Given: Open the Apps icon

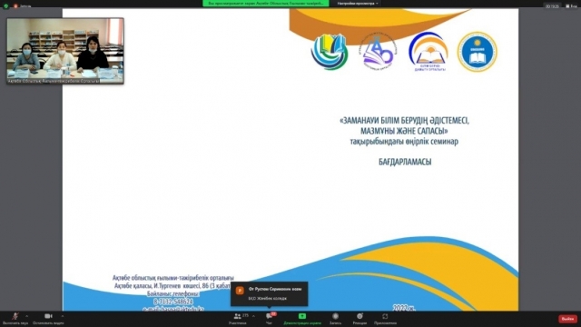Looking at the screenshot, I should [385, 319].
